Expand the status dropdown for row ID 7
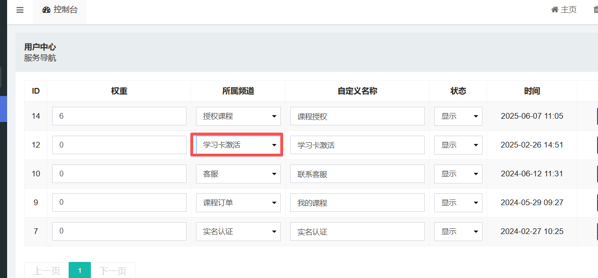This screenshot has width=598, height=278. pyautogui.click(x=458, y=232)
